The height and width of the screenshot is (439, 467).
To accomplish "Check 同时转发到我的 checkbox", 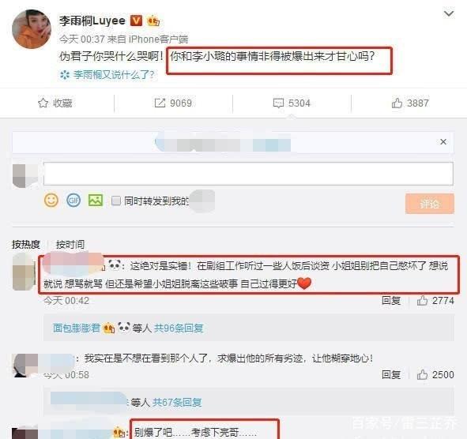I will [x=116, y=201].
